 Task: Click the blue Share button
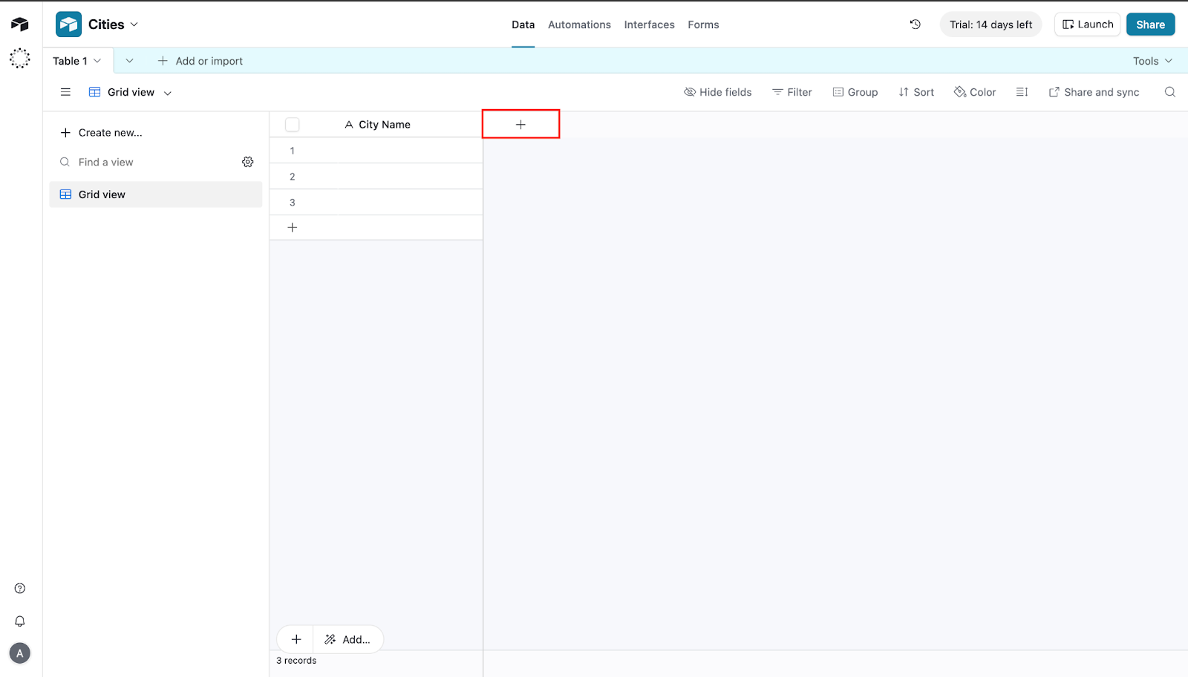coord(1150,24)
